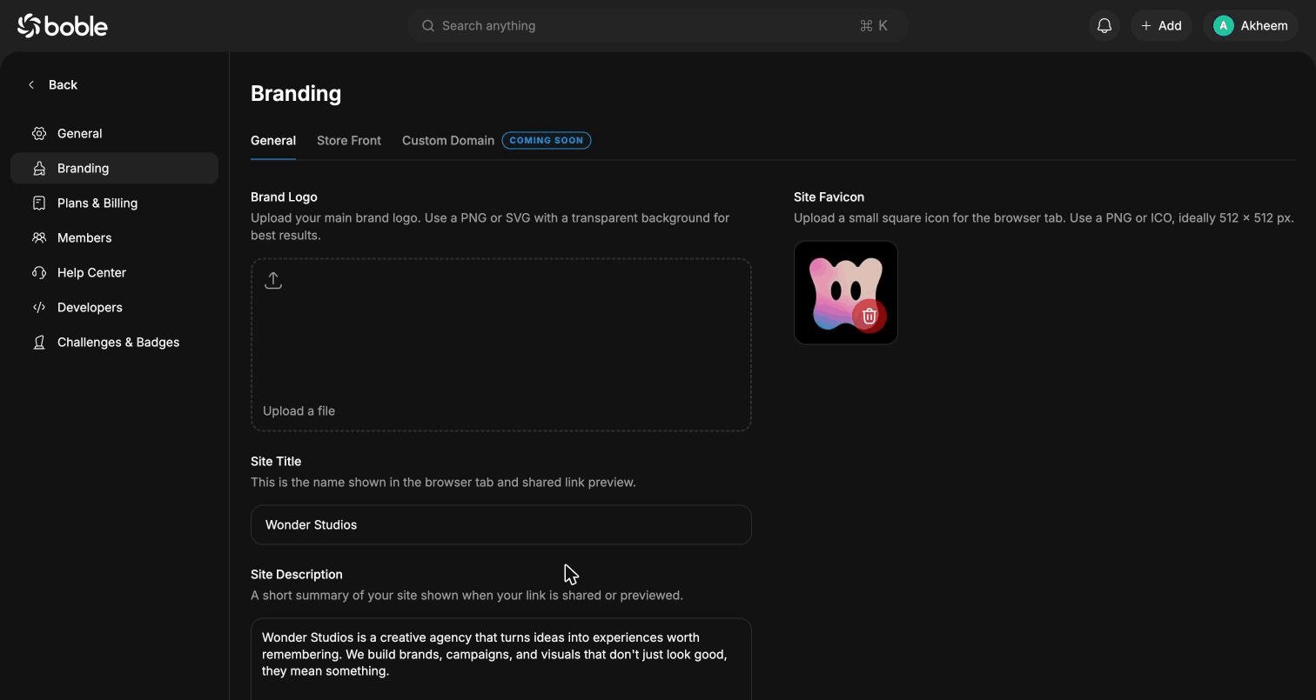
Task: Click the favicon thumbnail preview
Action: point(845,292)
